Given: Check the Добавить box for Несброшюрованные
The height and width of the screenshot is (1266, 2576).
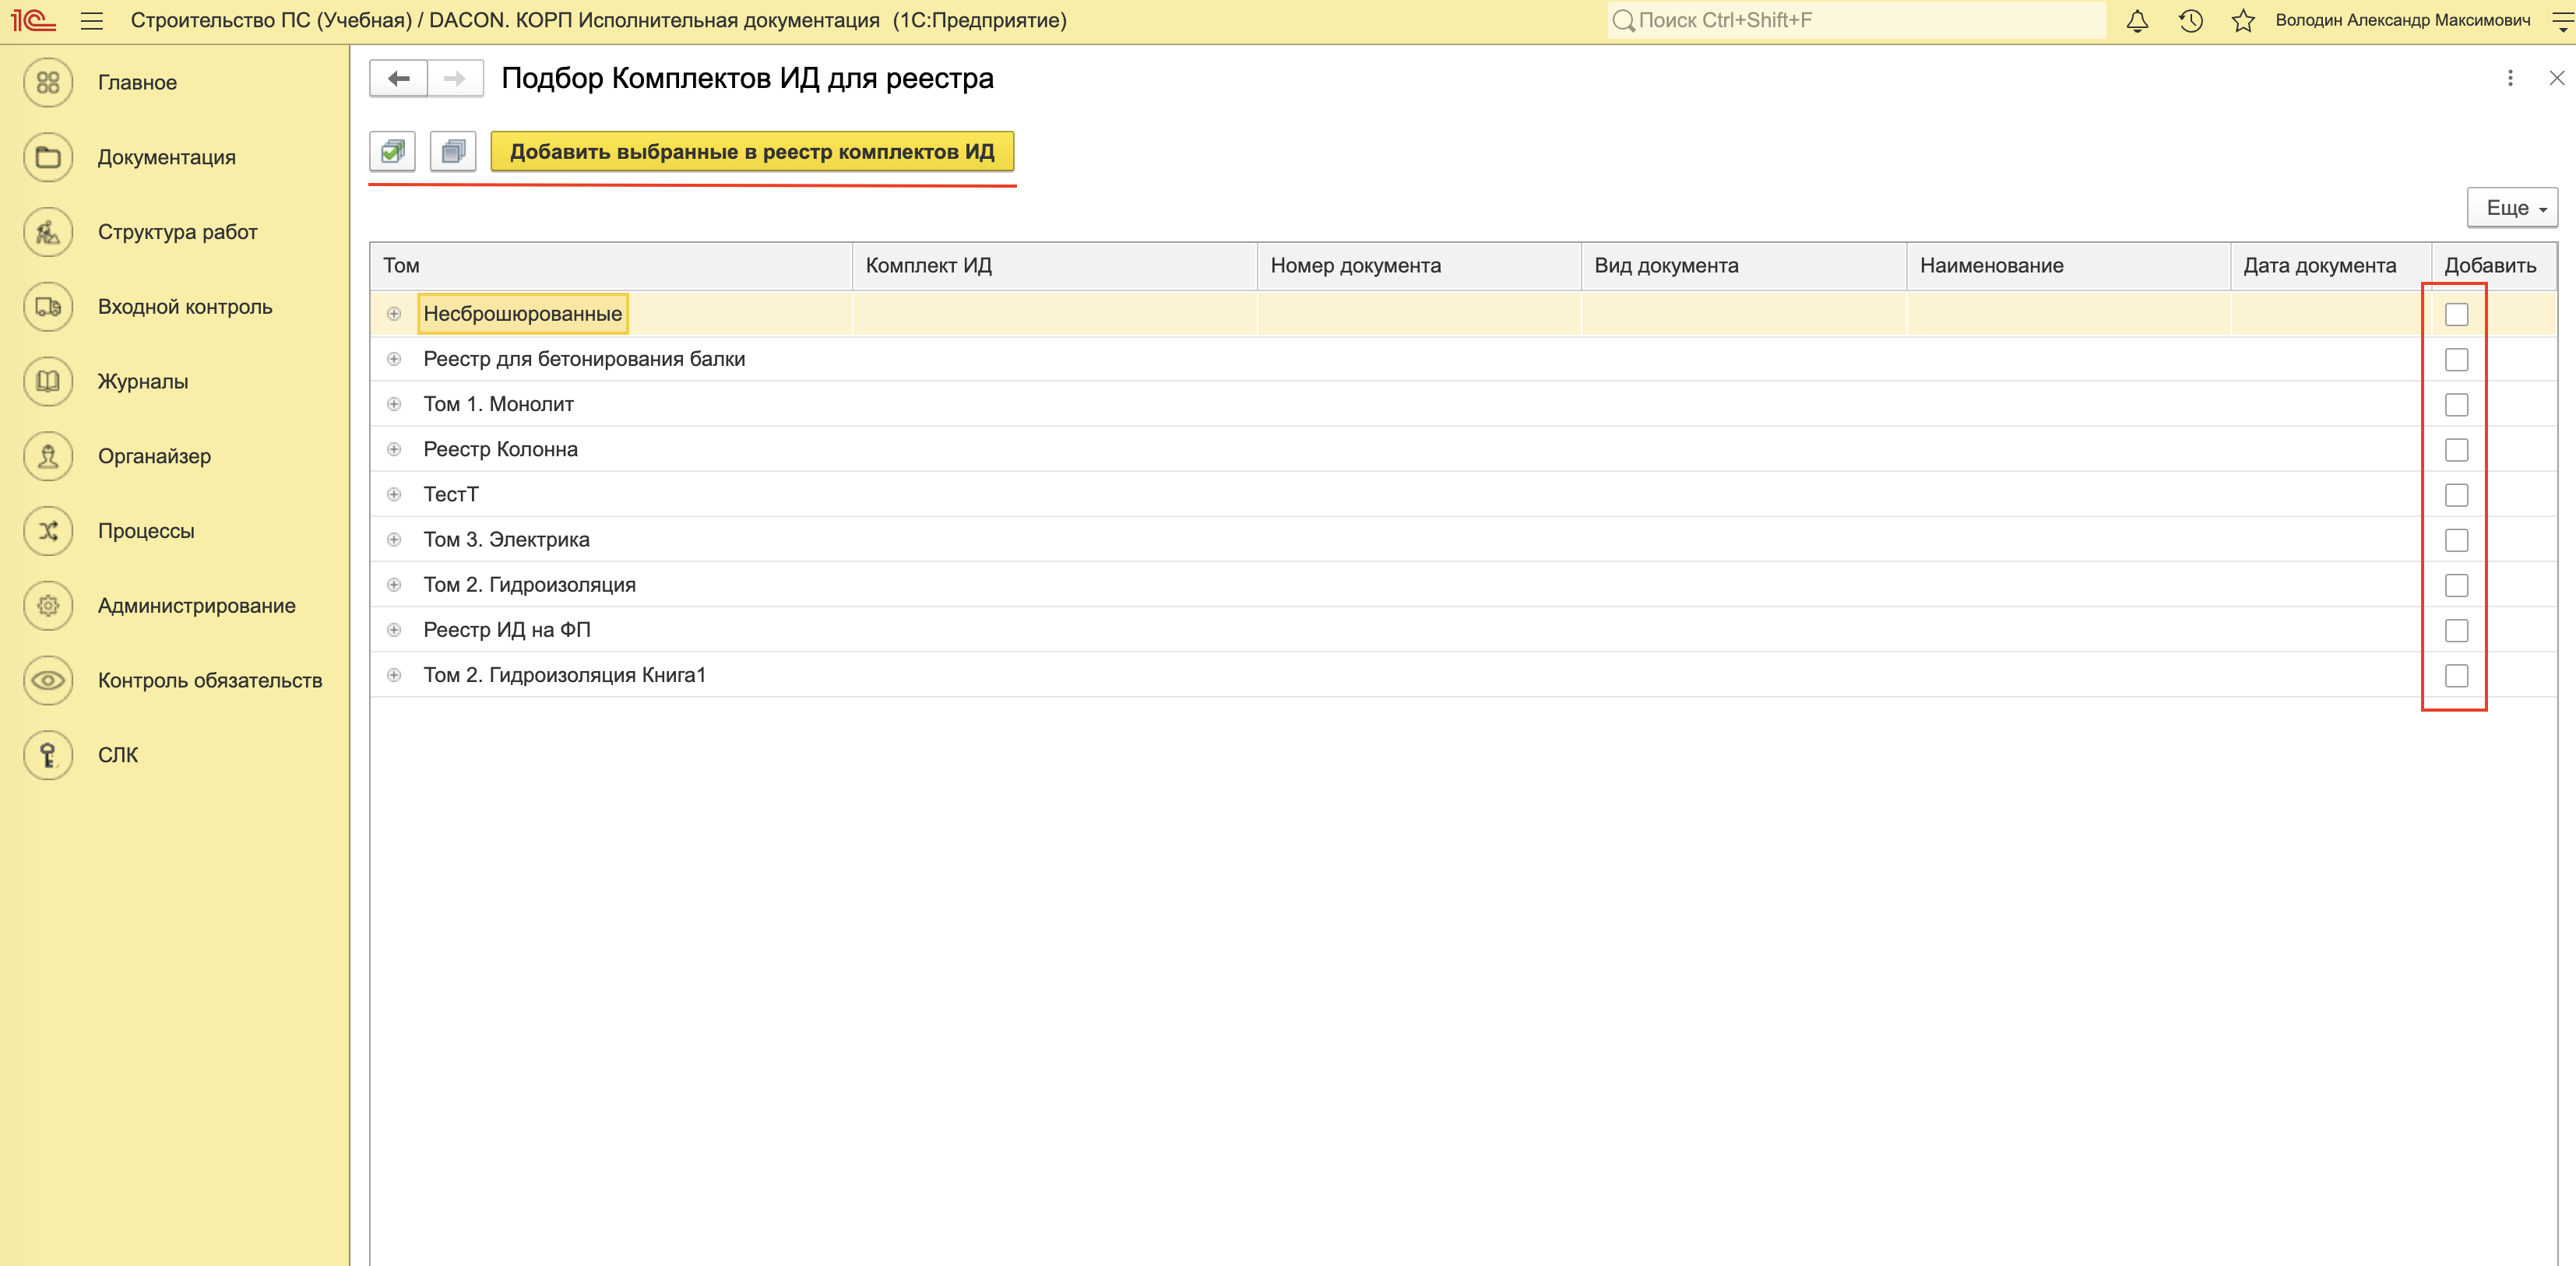Looking at the screenshot, I should point(2456,314).
